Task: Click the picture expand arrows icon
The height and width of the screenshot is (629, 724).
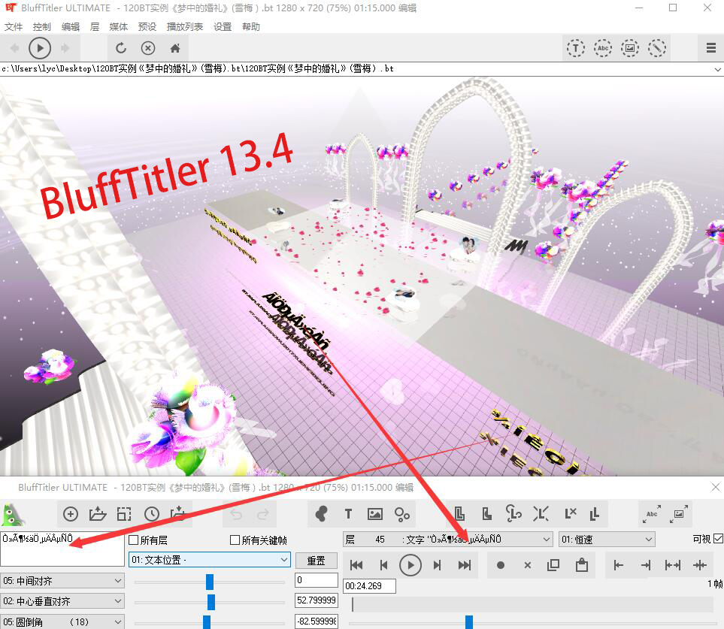Action: click(x=679, y=513)
